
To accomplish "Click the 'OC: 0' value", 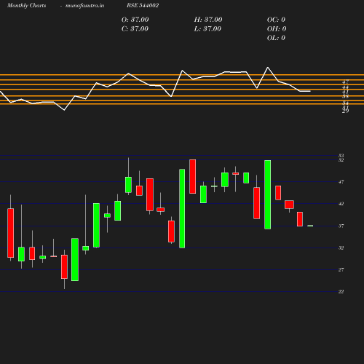I will click(276, 20).
